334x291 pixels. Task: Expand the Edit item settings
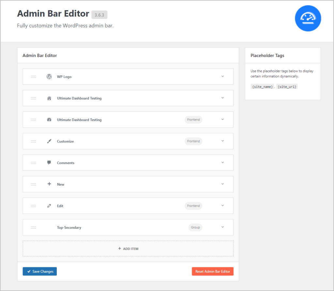(x=222, y=205)
